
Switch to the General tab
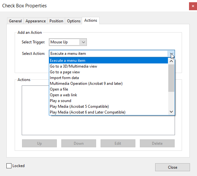pos(15,21)
